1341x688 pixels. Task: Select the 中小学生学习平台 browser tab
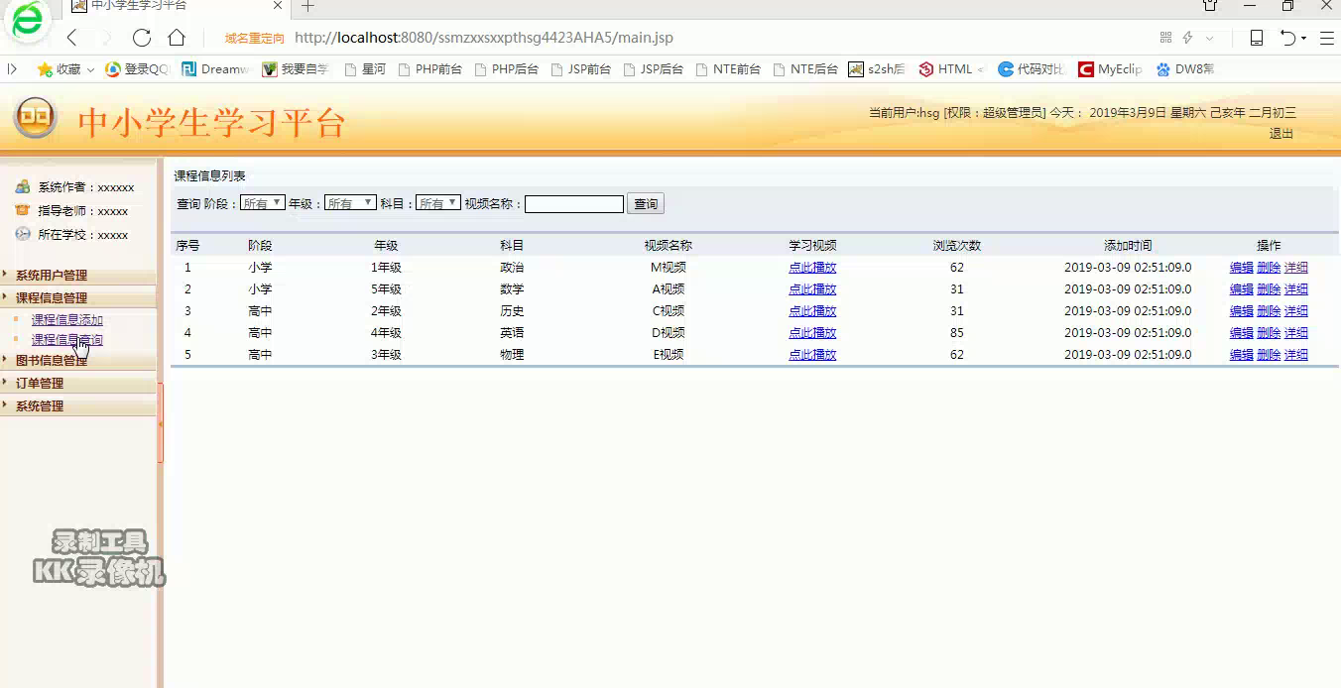[179, 7]
